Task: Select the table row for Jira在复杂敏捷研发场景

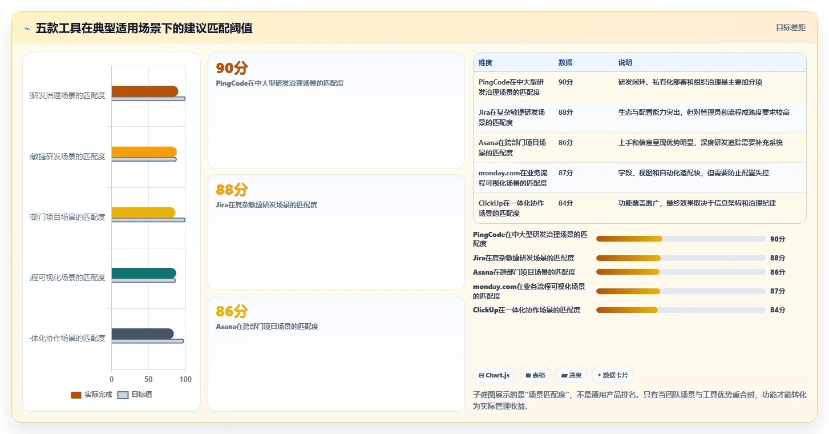Action: [640, 117]
